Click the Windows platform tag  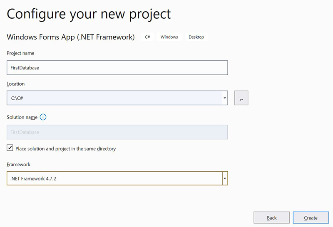click(169, 37)
